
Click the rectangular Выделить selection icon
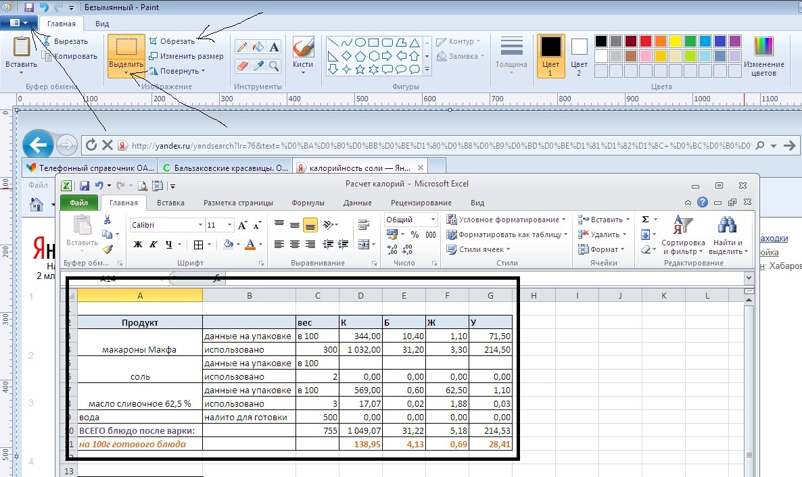[x=126, y=47]
